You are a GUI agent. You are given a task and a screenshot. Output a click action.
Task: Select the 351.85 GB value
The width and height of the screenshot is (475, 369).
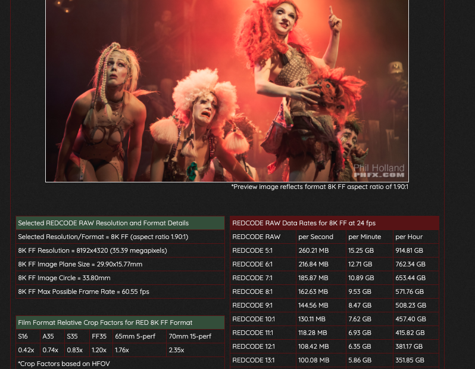(x=416, y=360)
